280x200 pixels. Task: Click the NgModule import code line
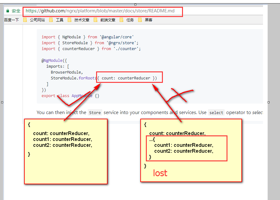pyautogui.click(x=88, y=37)
